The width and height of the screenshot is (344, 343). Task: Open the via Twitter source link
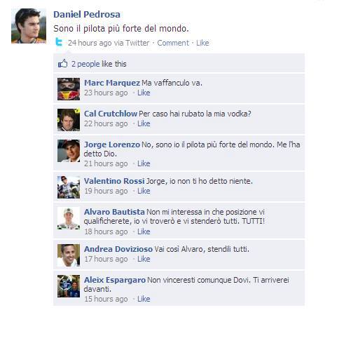[x=137, y=43]
